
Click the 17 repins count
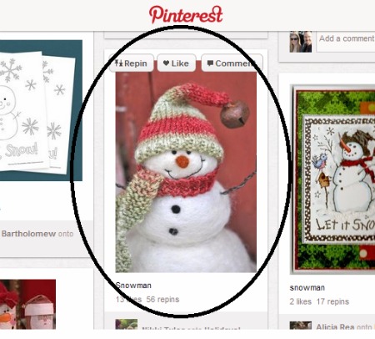[x=332, y=301]
